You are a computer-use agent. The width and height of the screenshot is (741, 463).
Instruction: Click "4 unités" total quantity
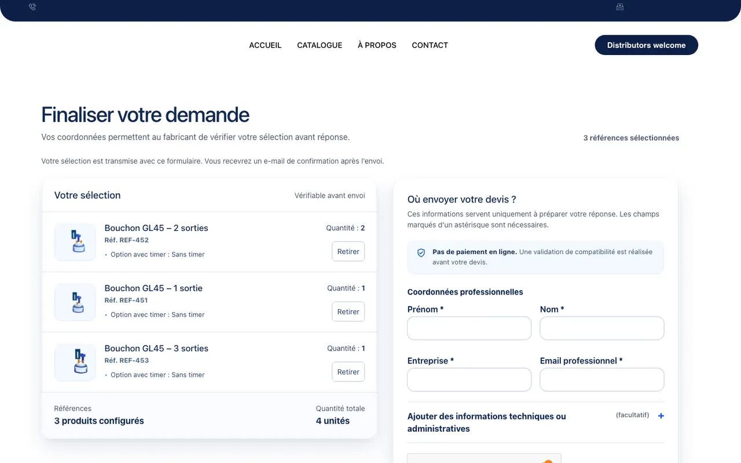coord(333,421)
